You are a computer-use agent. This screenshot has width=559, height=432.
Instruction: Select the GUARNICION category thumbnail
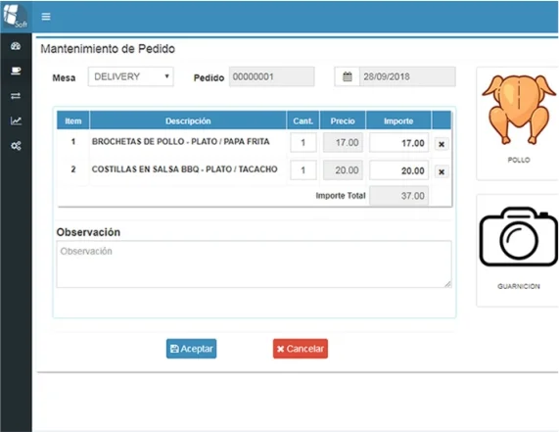(x=518, y=251)
